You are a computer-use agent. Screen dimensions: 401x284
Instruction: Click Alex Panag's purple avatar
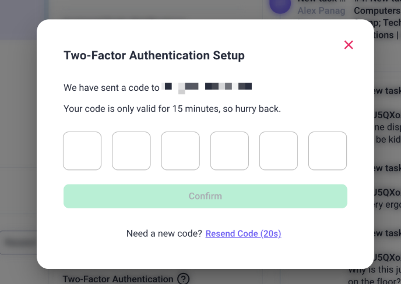coord(280,6)
